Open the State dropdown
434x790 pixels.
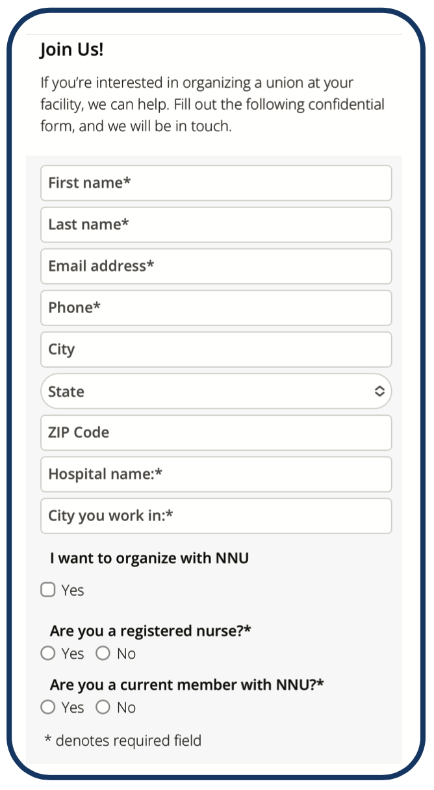coord(216,391)
